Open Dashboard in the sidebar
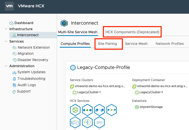This screenshot has width=189, height=130. (24, 23)
